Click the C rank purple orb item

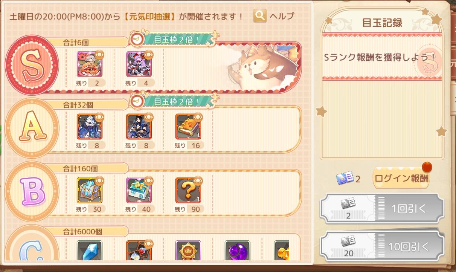click(237, 251)
